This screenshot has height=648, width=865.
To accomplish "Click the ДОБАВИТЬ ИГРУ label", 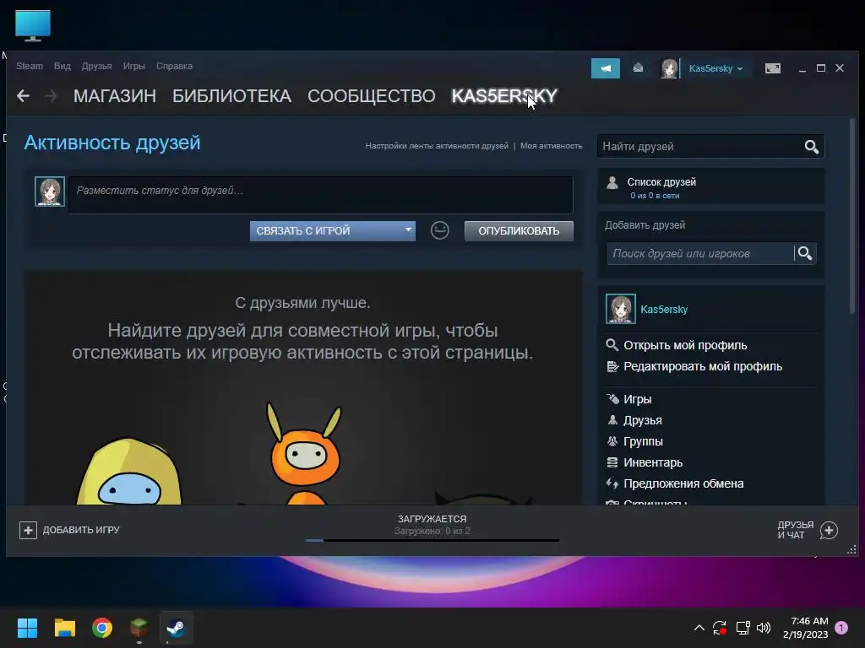I will tap(81, 530).
